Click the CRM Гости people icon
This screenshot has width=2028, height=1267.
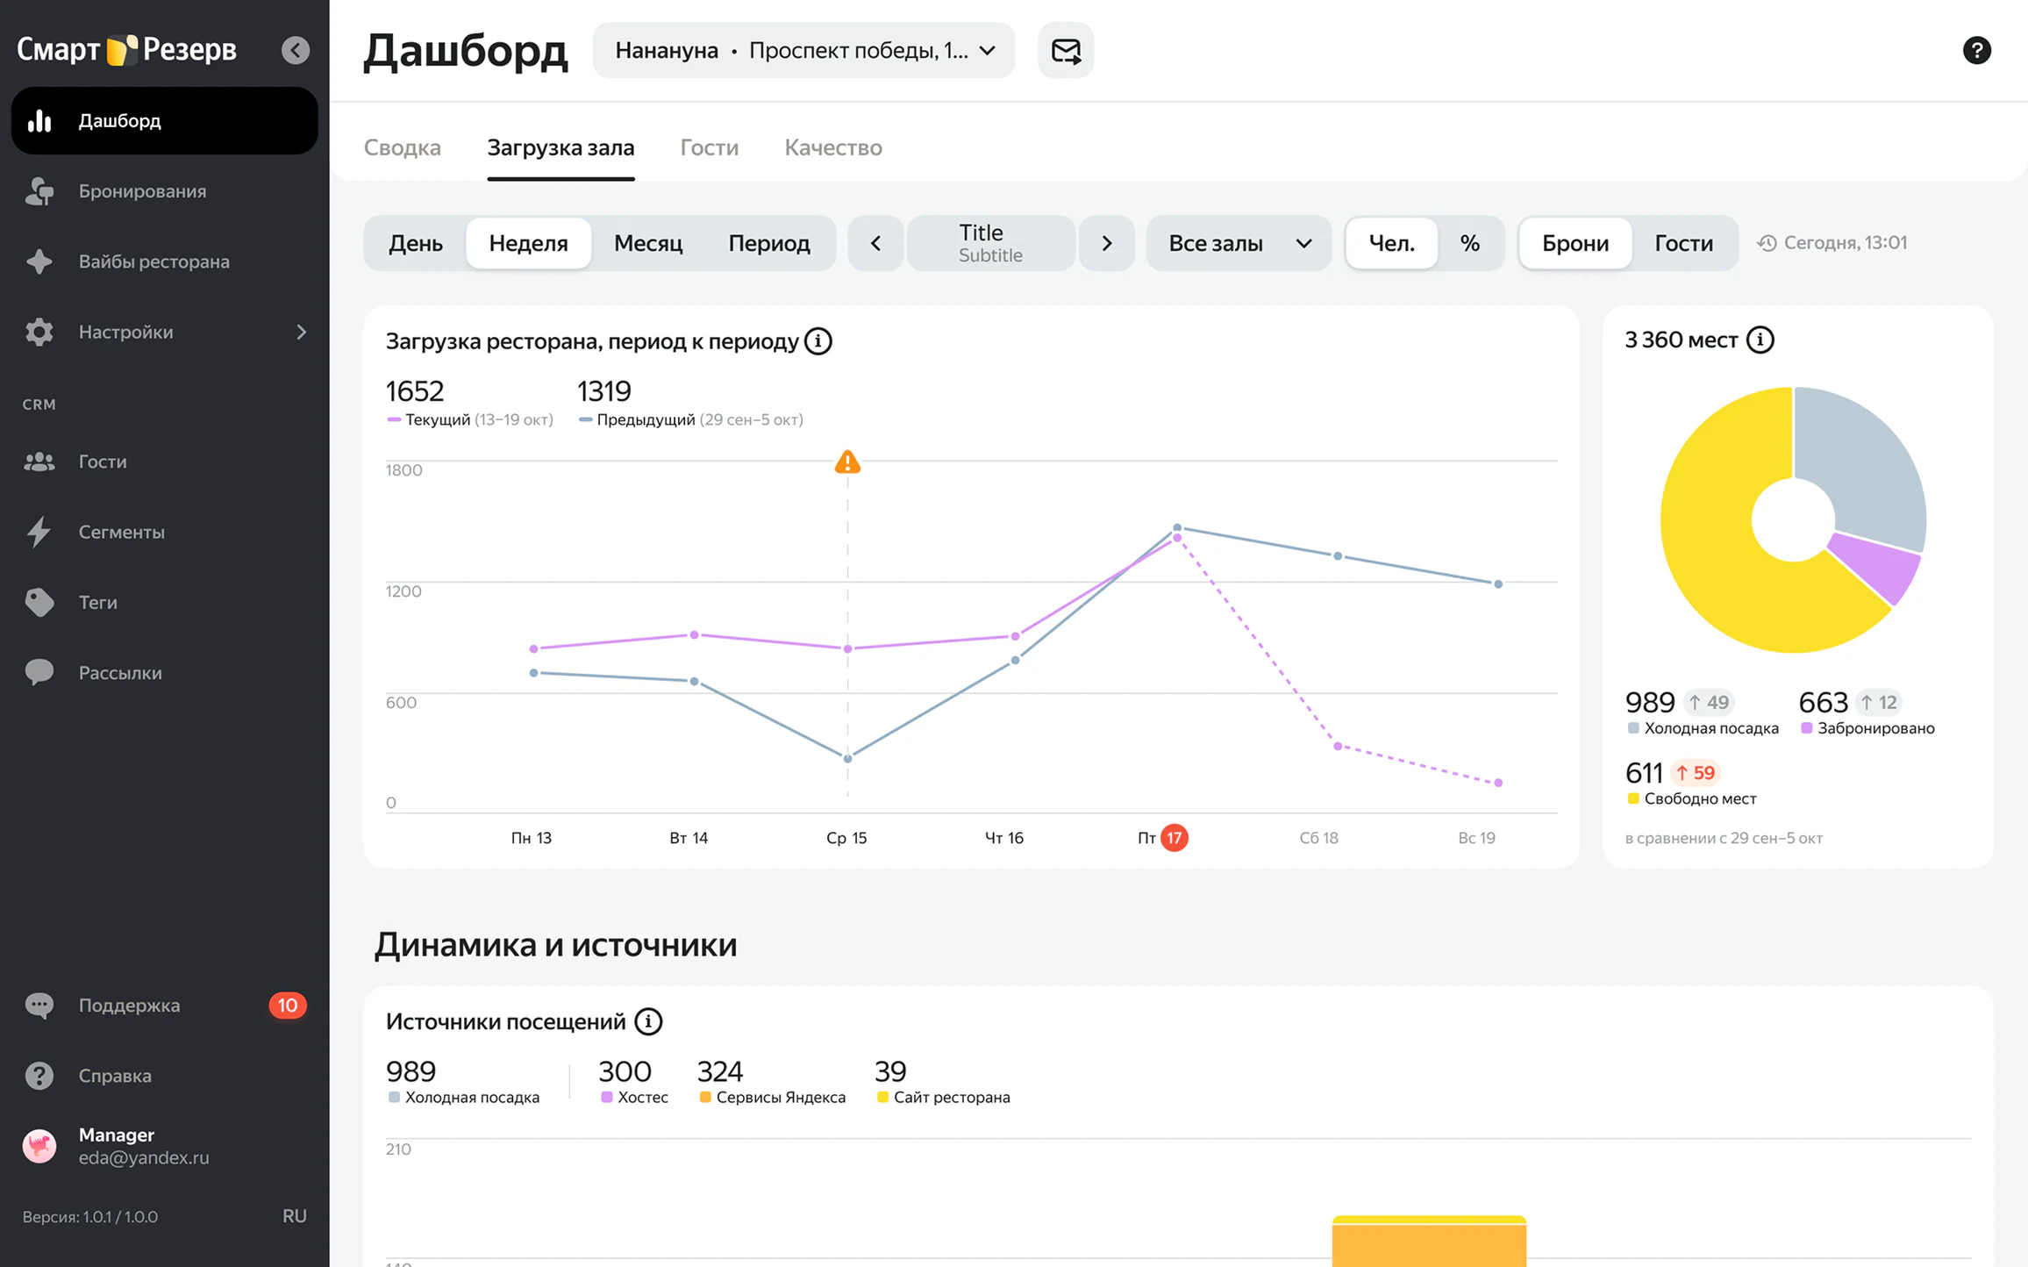click(39, 462)
